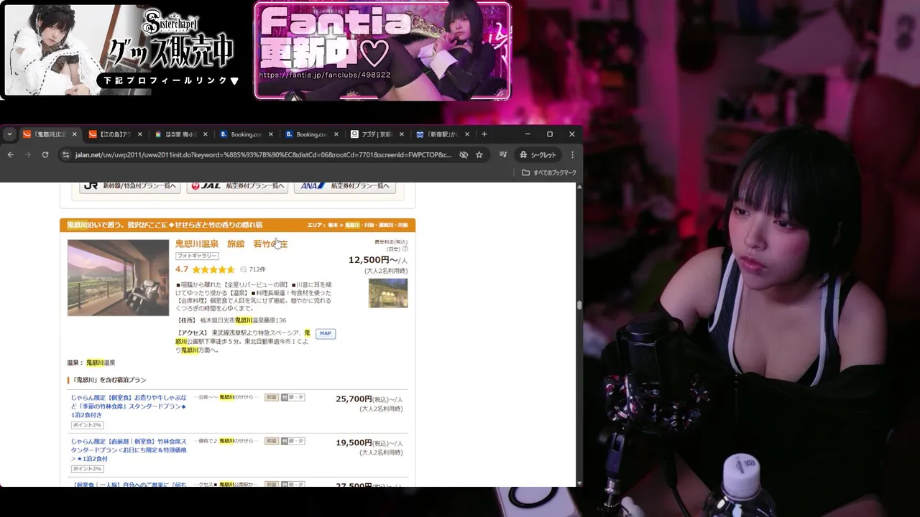Image resolution: width=920 pixels, height=517 pixels.
Task: Open the tab search dropdown arrow
Action: pos(9,134)
